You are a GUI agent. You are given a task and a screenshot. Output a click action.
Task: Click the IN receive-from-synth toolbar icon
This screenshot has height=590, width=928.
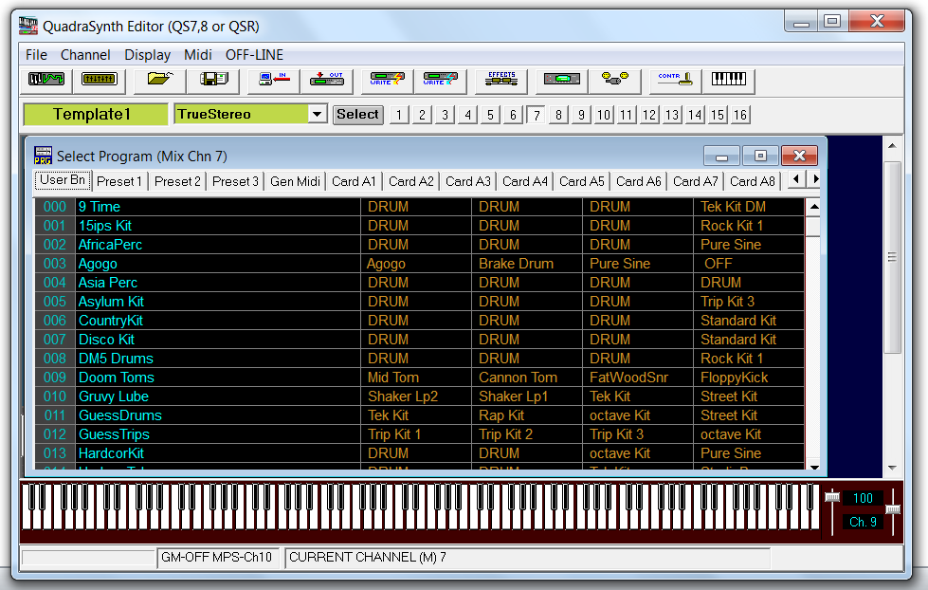click(x=274, y=81)
